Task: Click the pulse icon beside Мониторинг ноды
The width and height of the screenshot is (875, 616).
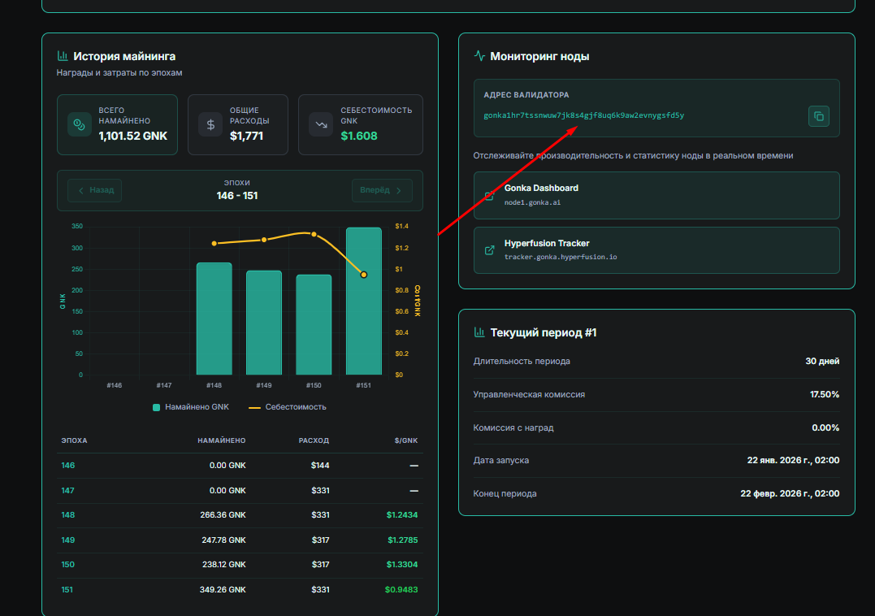Action: click(479, 56)
